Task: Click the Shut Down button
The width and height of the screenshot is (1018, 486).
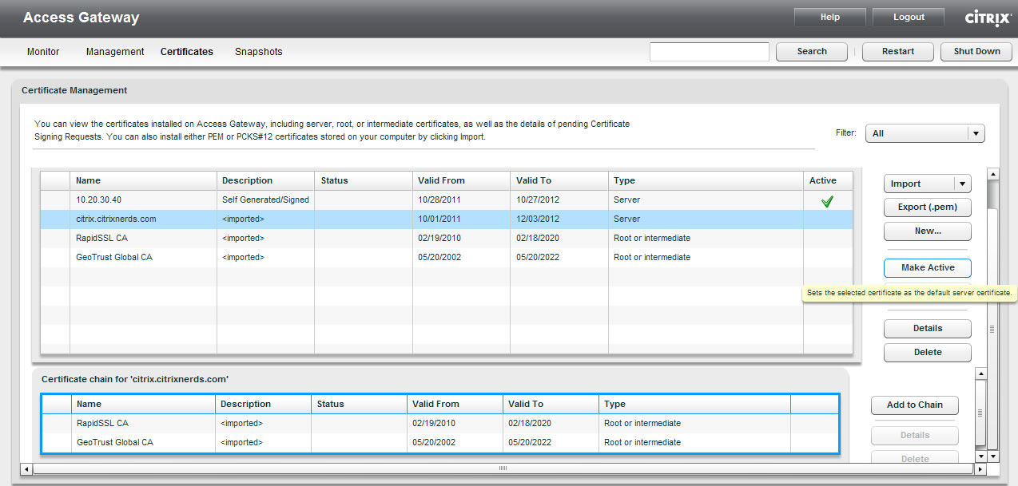Action: (976, 52)
